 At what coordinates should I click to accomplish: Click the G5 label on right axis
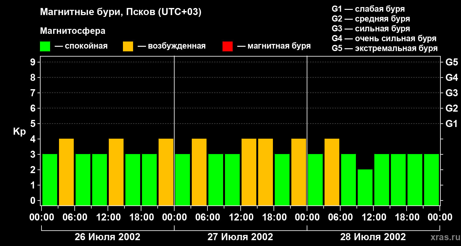click(x=451, y=62)
